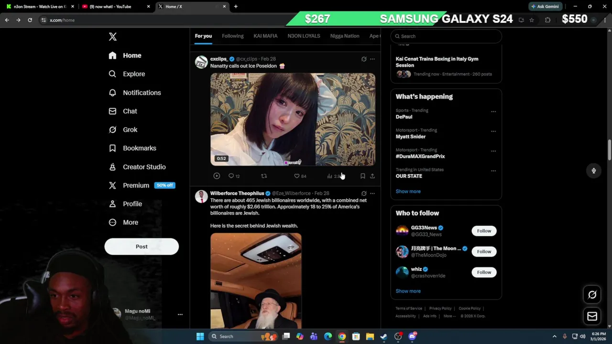Open options for the DePaul trend
This screenshot has width=612, height=344.
pos(493,112)
